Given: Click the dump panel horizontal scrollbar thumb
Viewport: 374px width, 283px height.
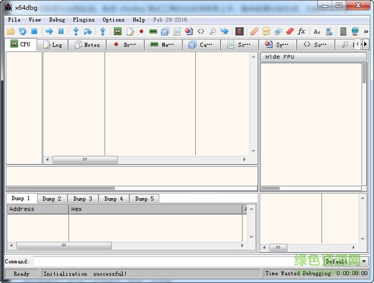Looking at the screenshot, I should [64, 245].
